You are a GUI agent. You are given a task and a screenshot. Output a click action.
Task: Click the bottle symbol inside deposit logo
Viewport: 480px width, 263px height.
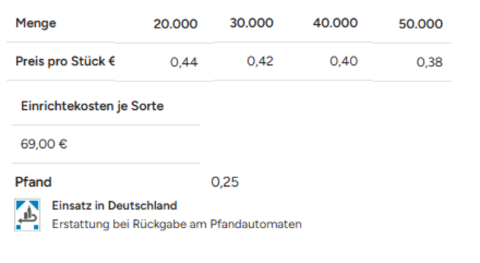point(28,213)
